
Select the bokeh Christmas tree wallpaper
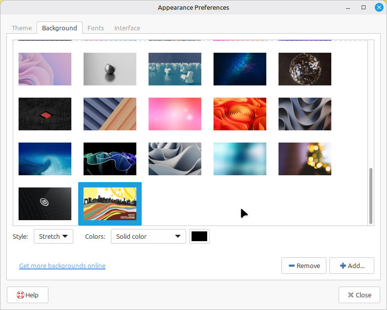[305, 159]
